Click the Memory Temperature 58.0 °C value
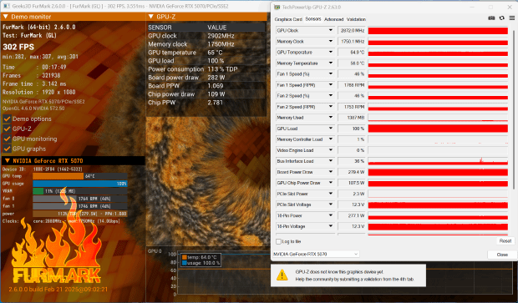518x303 pixels. [x=352, y=63]
